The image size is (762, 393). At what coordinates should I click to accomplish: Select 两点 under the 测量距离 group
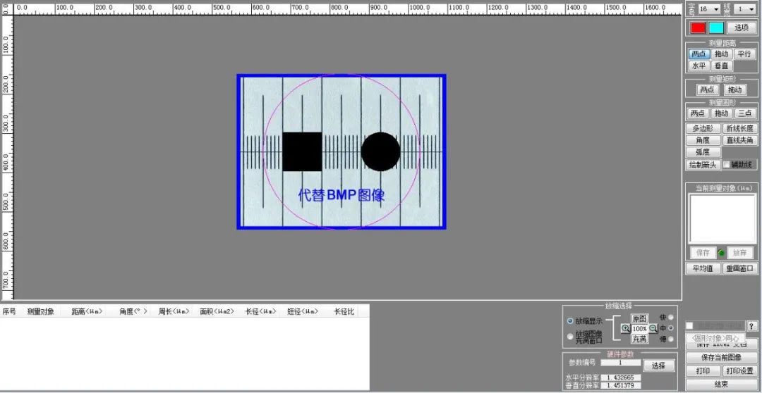698,54
